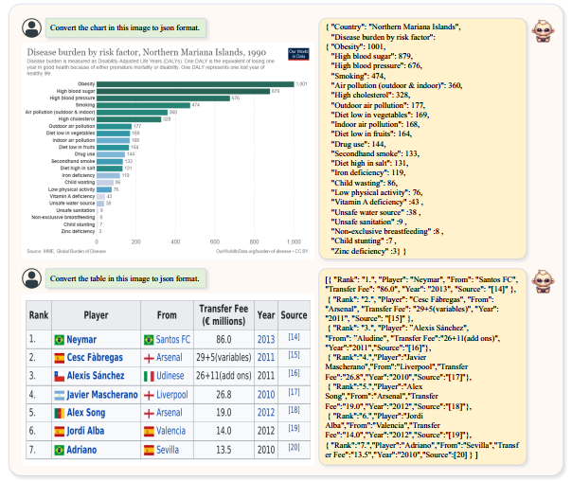The width and height of the screenshot is (572, 481).
Task: Open the Javier Mascherano player link
Action: coord(102,395)
